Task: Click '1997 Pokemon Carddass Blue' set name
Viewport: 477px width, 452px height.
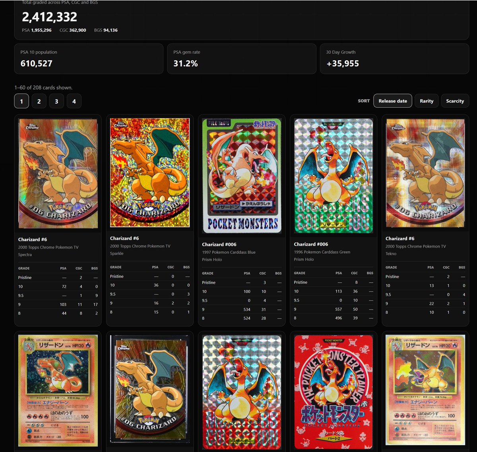Action: click(229, 252)
